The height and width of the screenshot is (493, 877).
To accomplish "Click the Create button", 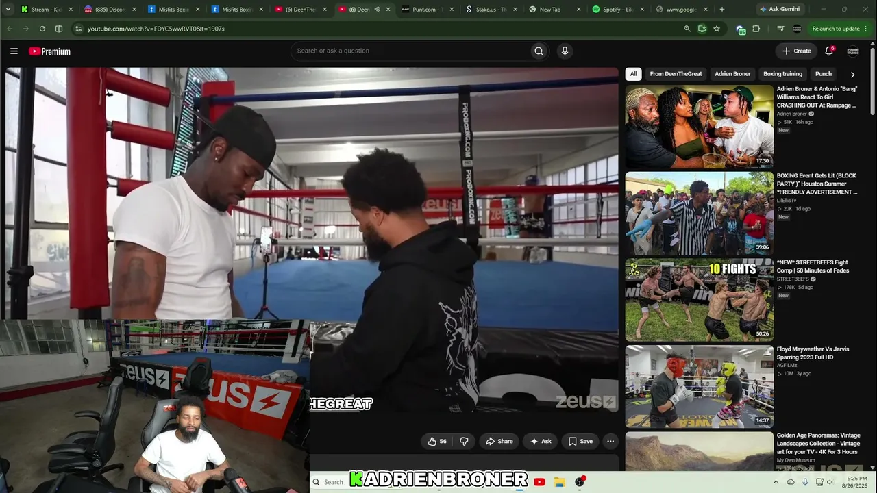I will pos(797,51).
